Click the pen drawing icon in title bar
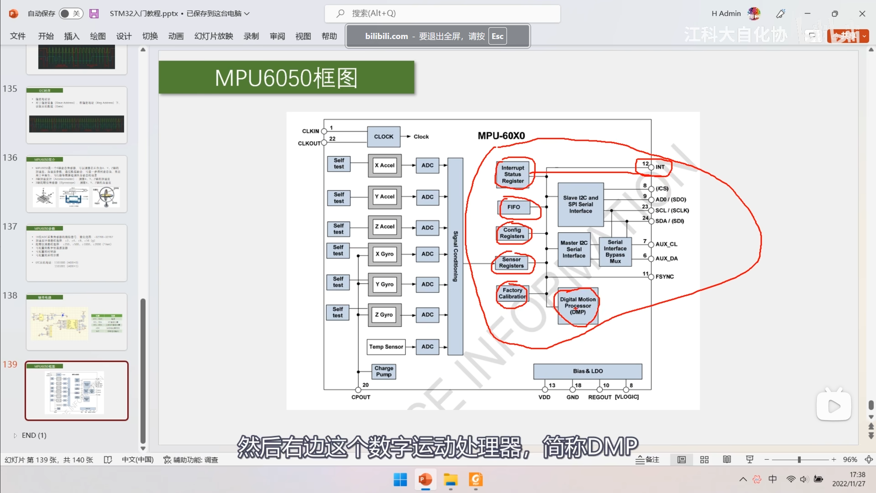 coord(781,14)
